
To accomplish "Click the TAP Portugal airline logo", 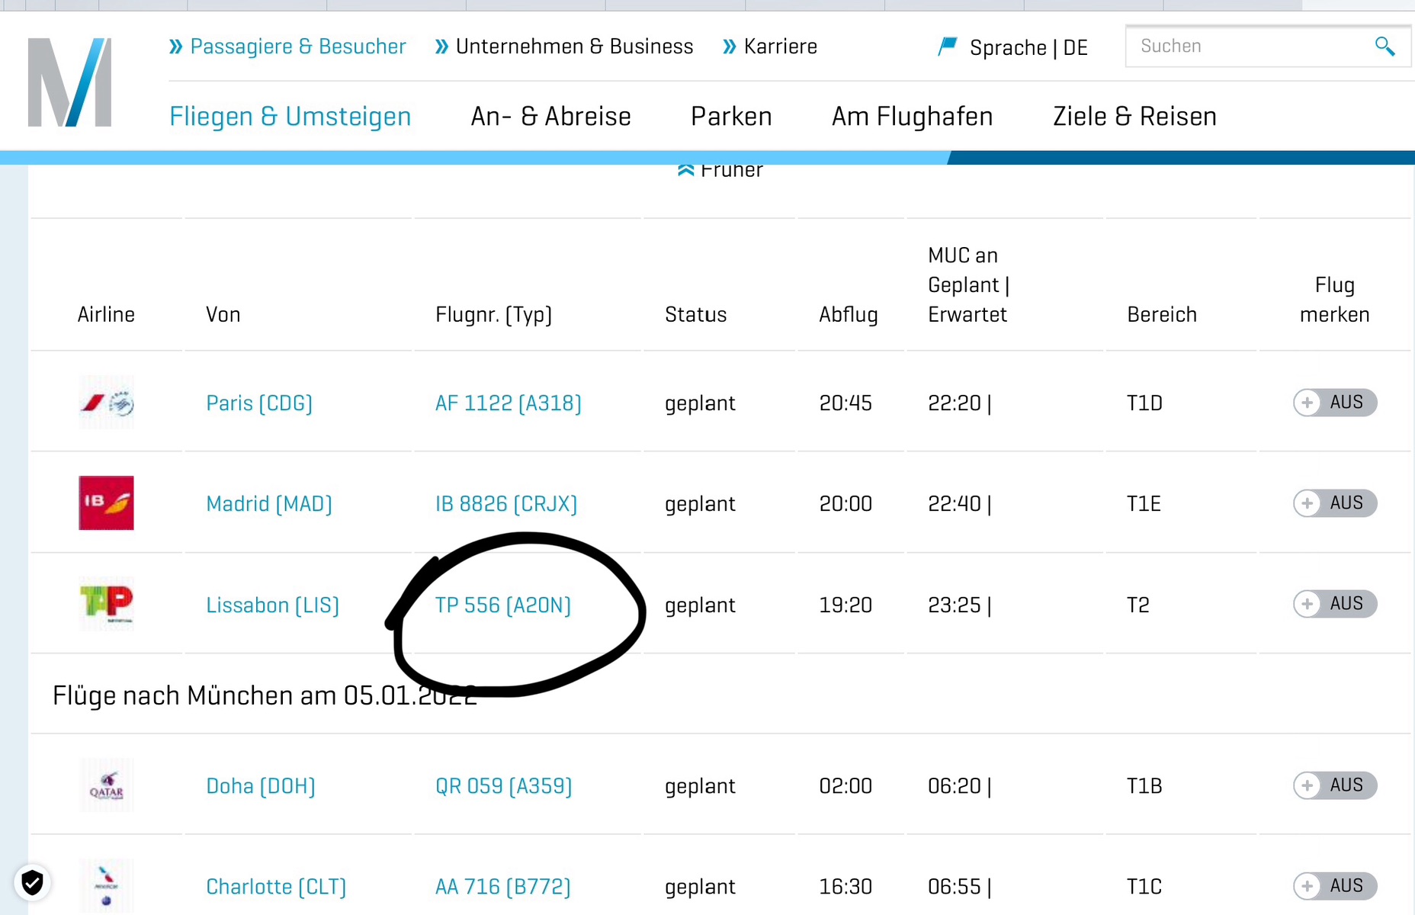I will pyautogui.click(x=107, y=604).
